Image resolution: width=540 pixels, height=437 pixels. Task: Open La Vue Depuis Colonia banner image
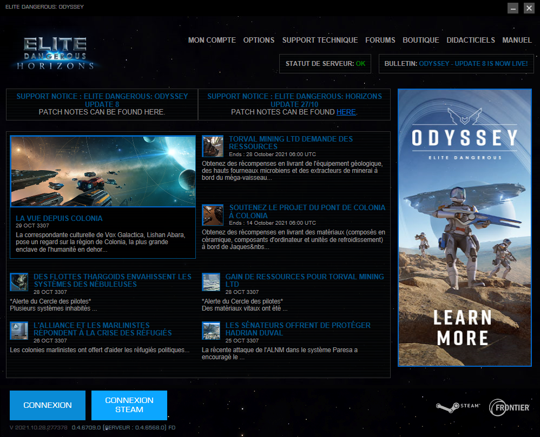103,171
